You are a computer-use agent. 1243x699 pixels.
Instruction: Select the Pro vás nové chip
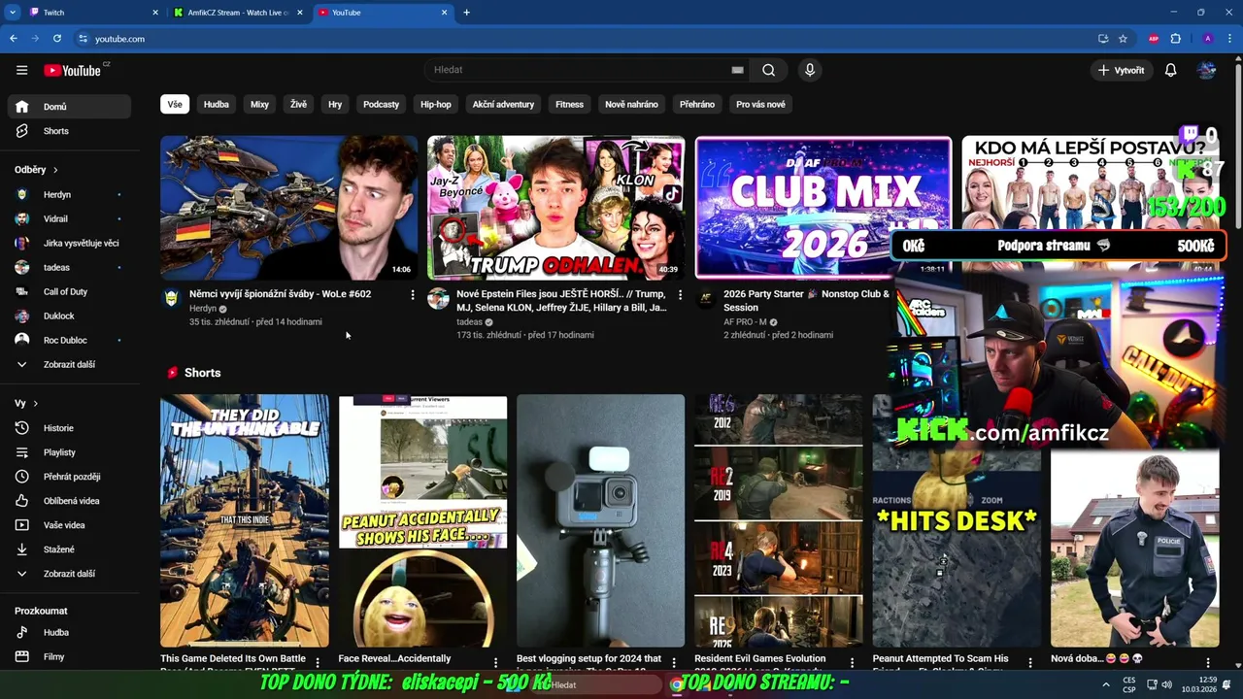tap(760, 104)
